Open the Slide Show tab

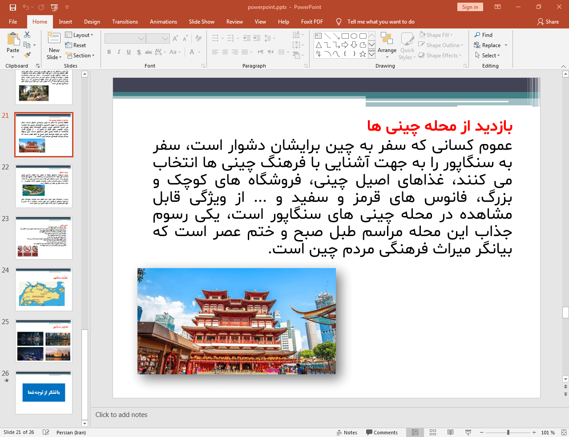(202, 22)
